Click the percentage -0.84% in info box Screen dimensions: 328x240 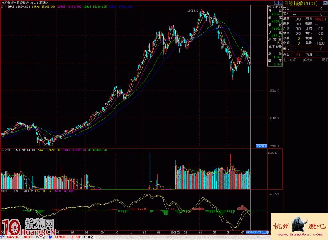[x=277, y=64]
